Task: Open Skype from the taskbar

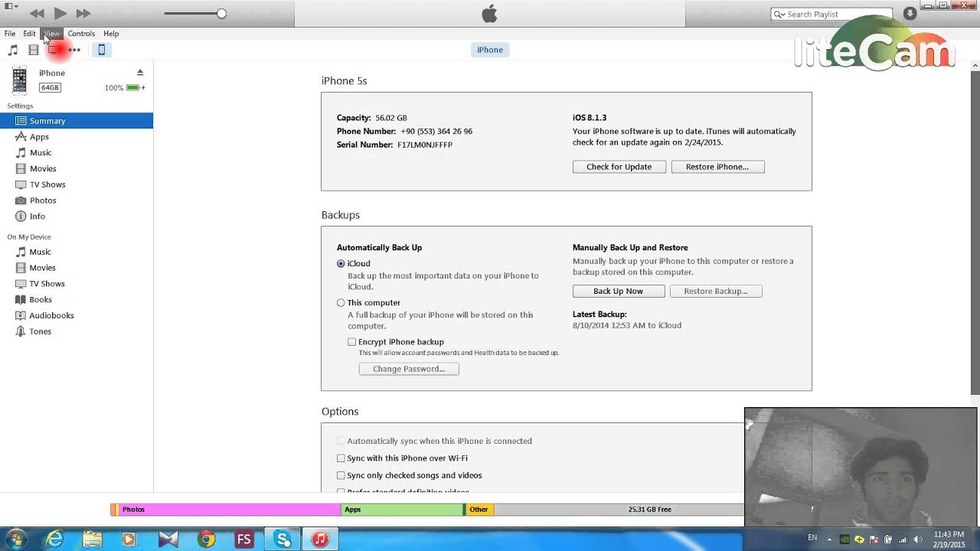Action: click(x=283, y=540)
